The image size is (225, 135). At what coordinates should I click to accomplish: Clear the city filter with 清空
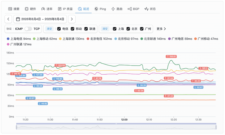(105, 29)
